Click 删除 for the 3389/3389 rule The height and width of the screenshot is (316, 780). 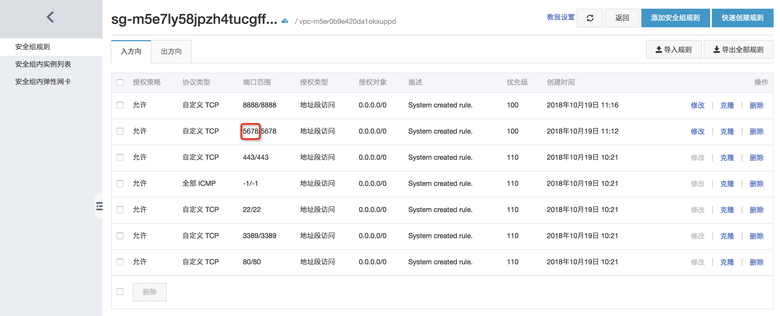pyautogui.click(x=756, y=236)
